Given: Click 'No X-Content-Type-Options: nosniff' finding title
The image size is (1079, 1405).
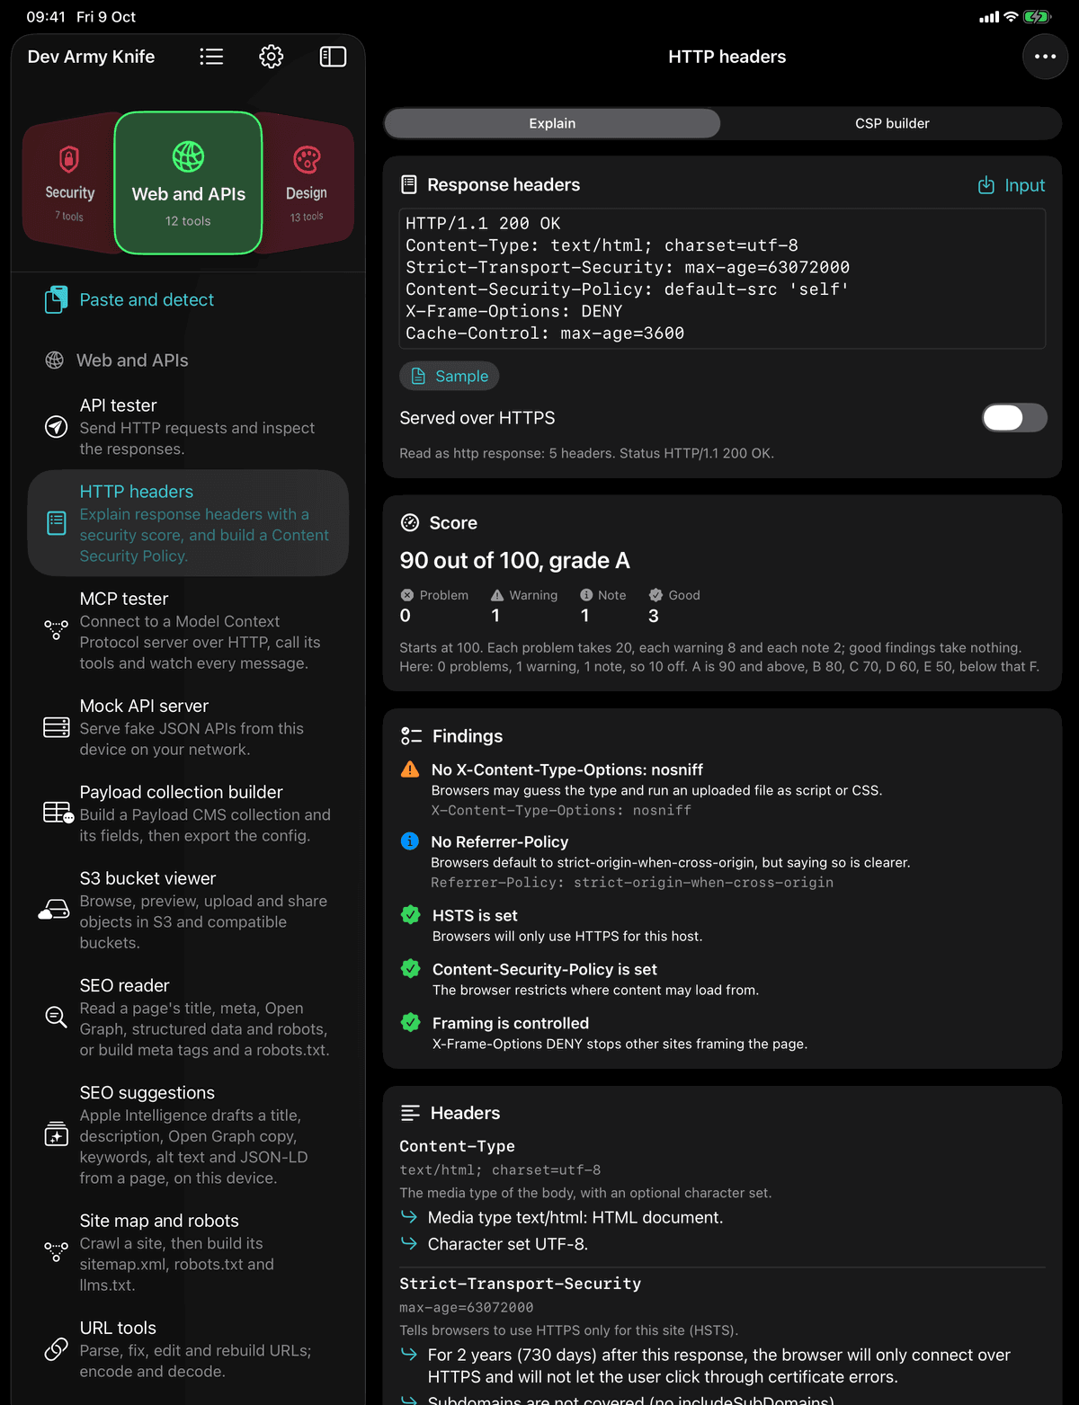Looking at the screenshot, I should point(567,769).
